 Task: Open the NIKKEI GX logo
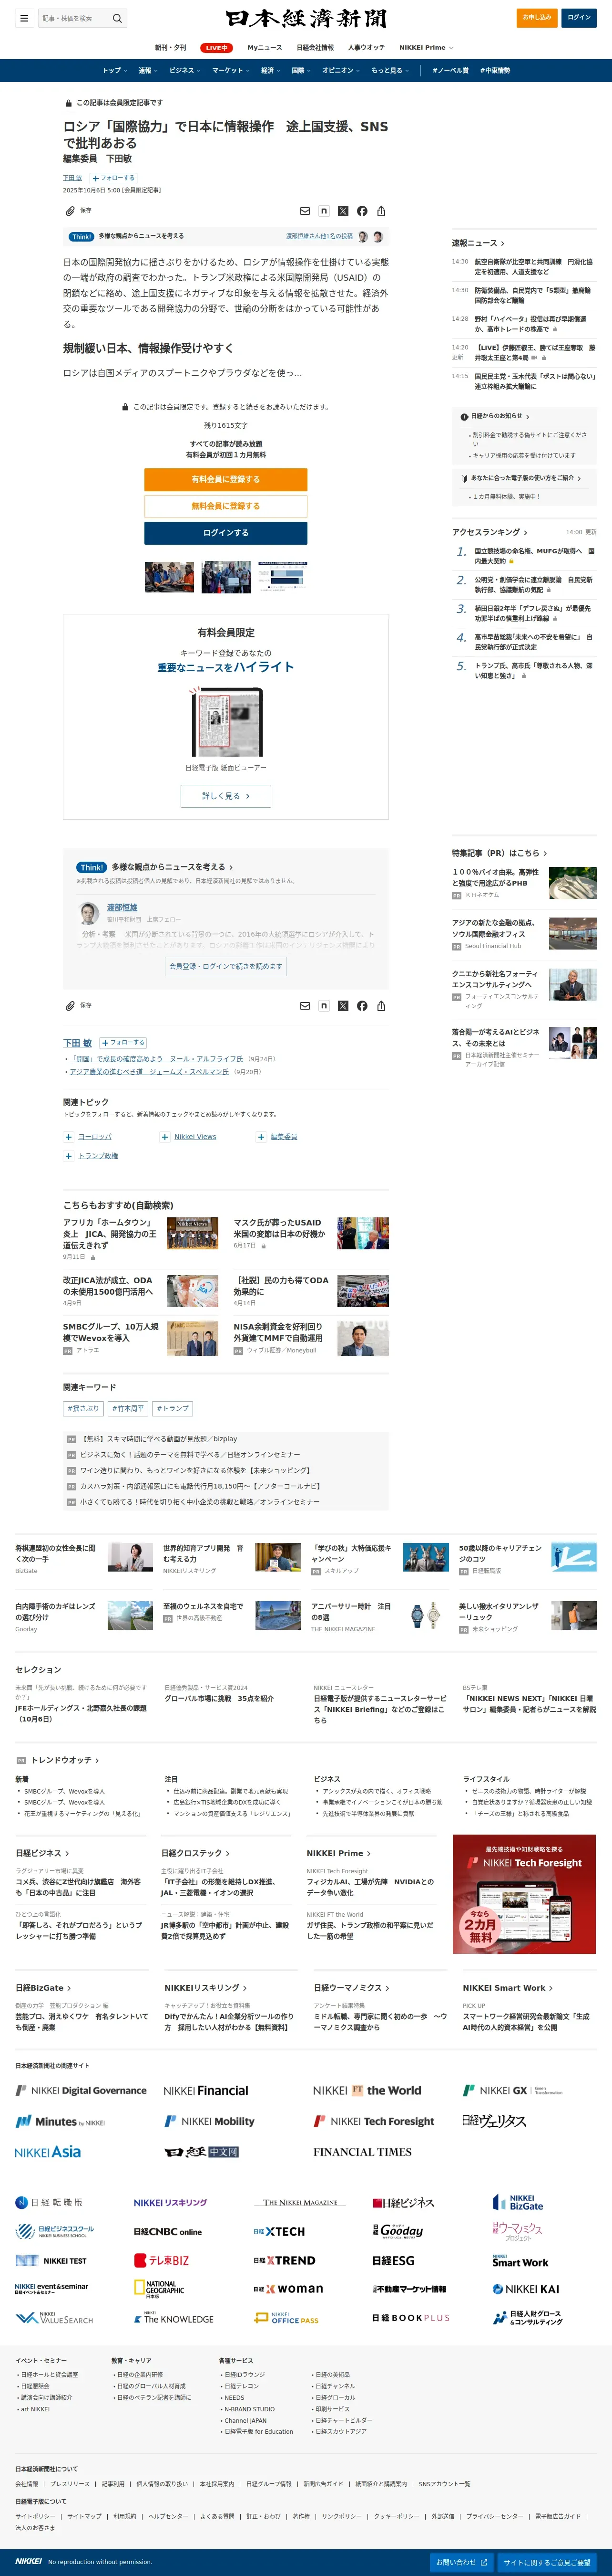click(512, 2090)
